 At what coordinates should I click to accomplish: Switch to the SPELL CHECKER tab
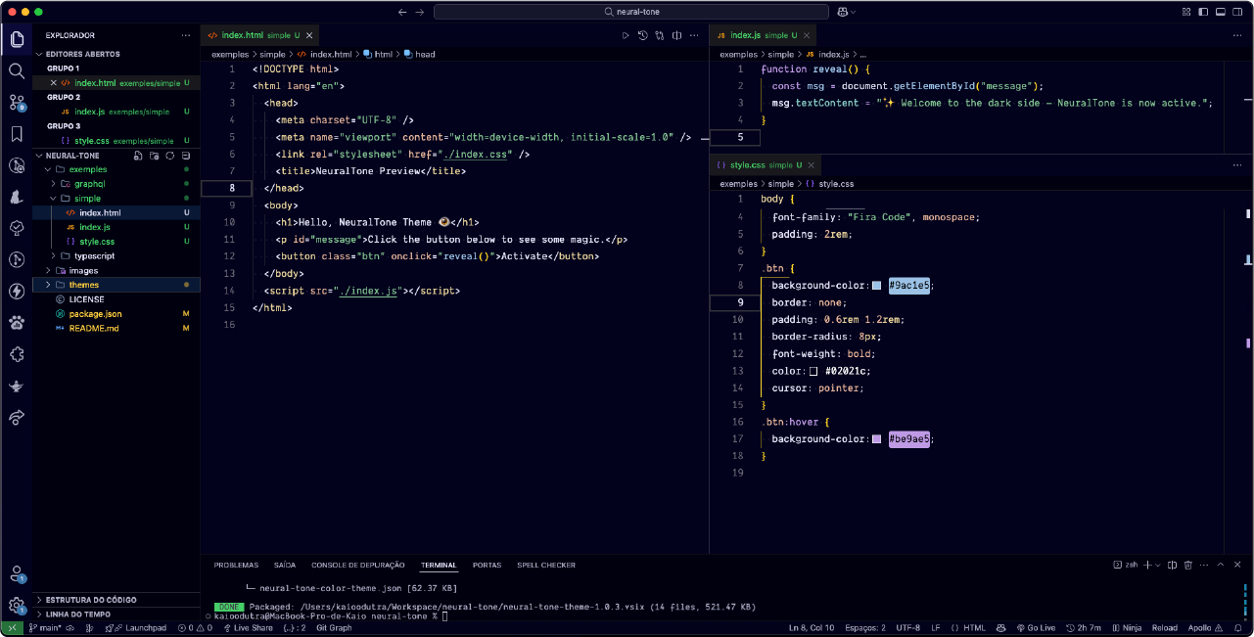[546, 565]
